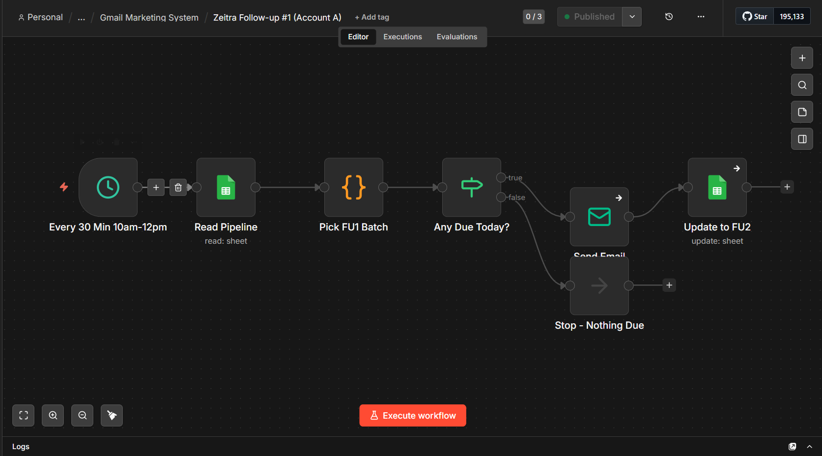The image size is (822, 456).
Task: Expand the Logs panel chevron
Action: pyautogui.click(x=809, y=447)
